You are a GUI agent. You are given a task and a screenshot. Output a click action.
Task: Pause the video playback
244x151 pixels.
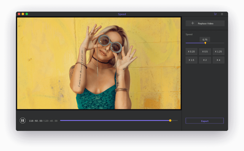click(x=23, y=121)
